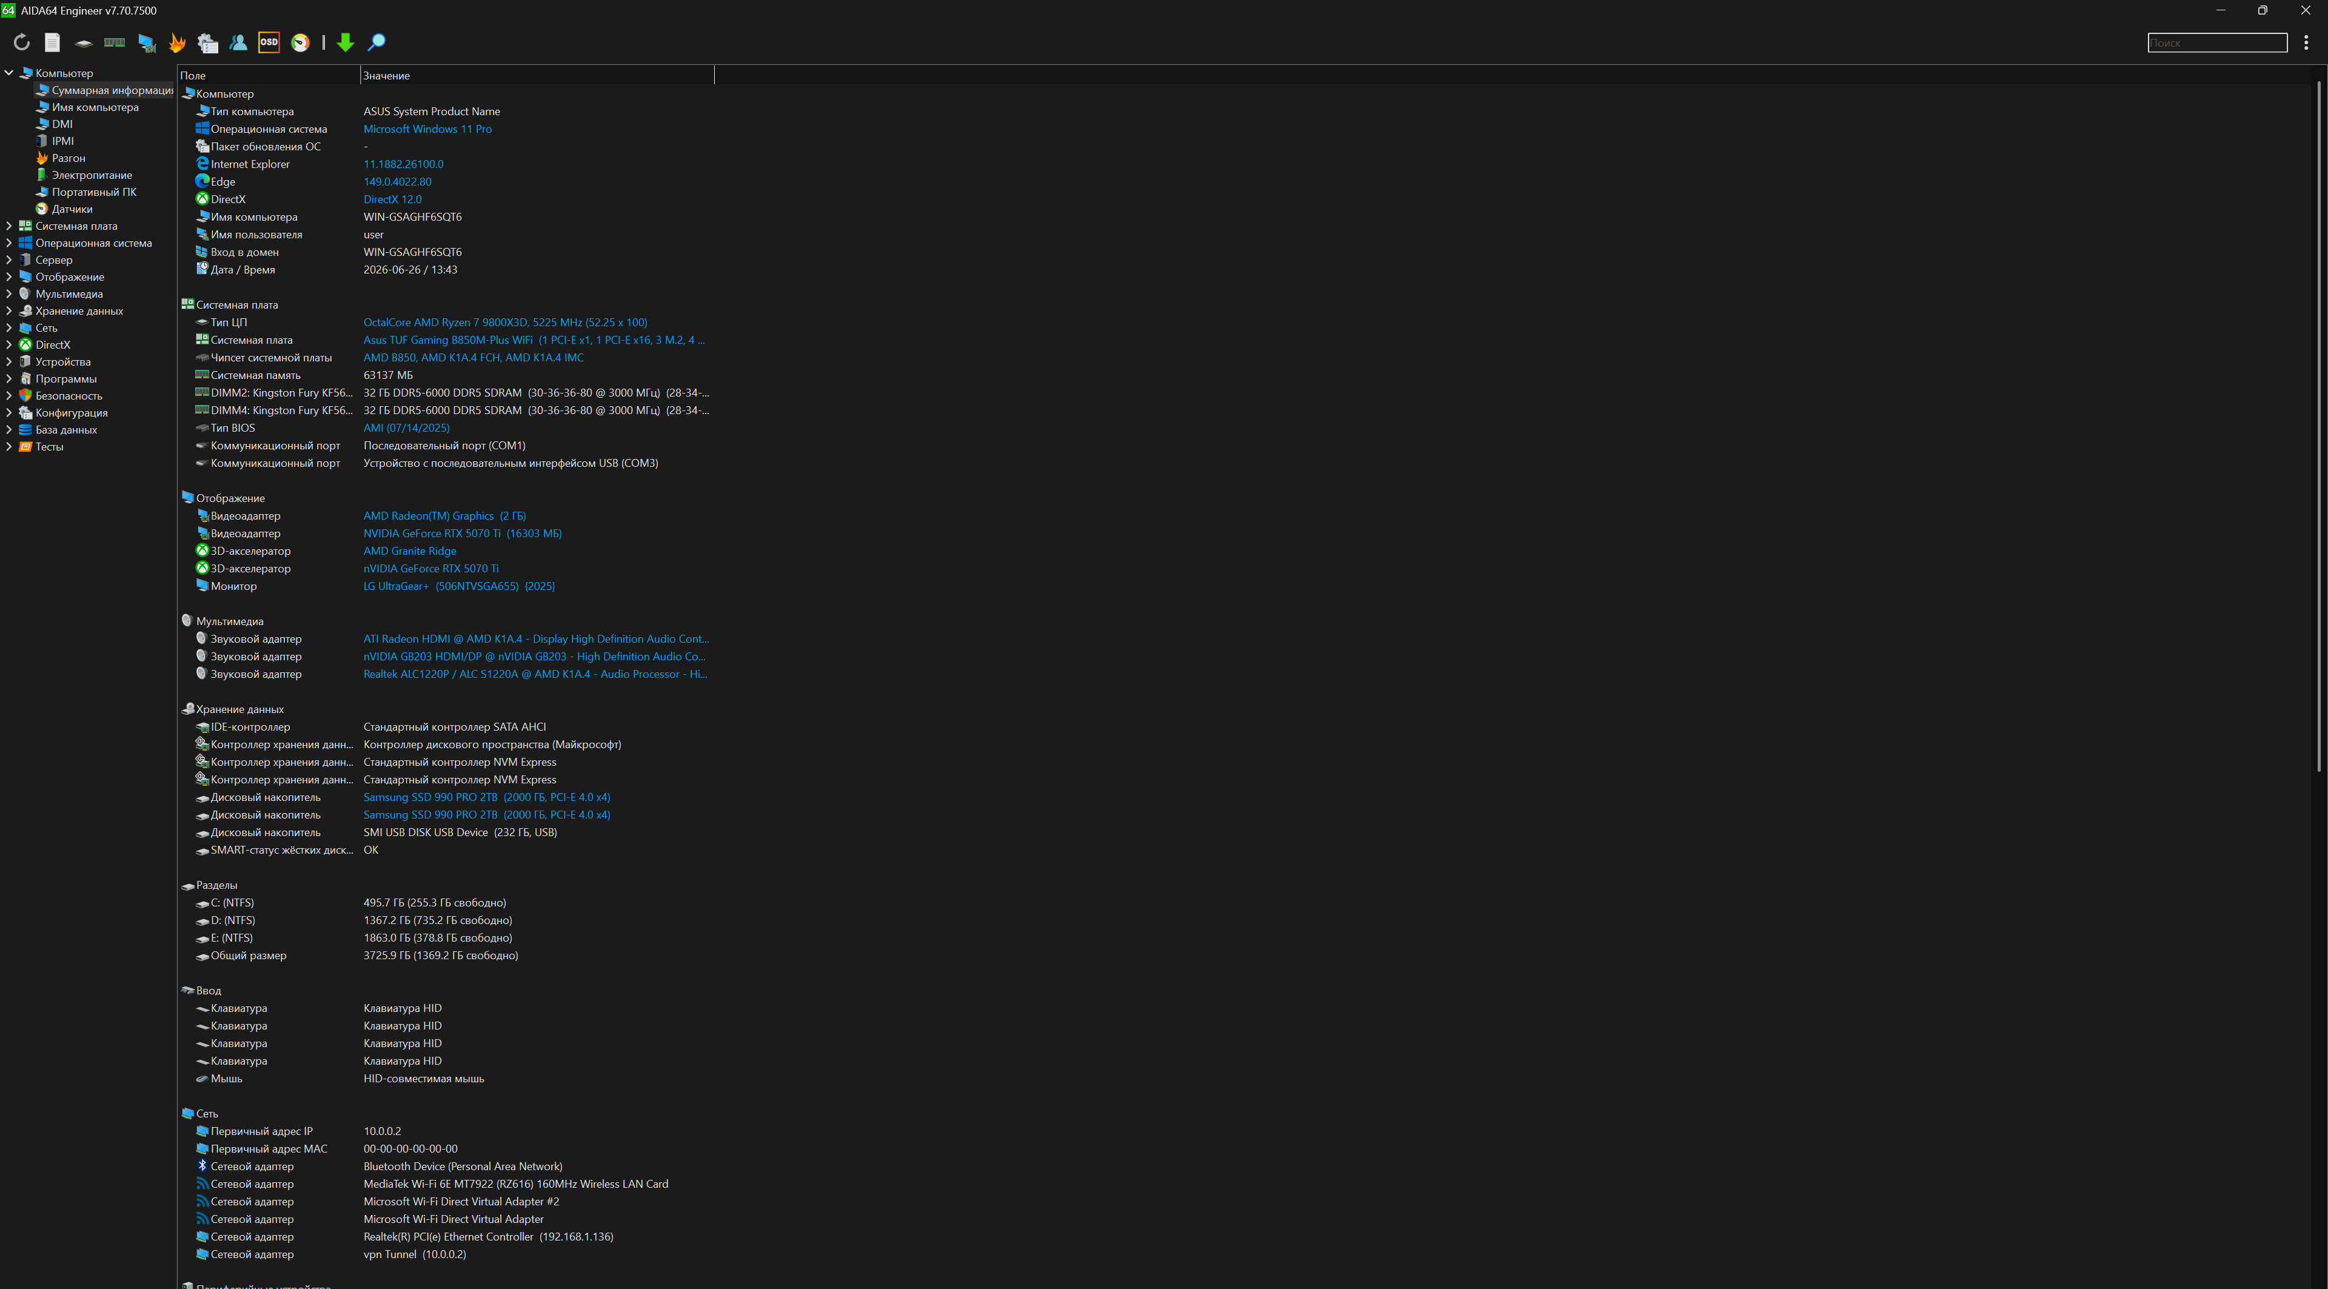Expand the DirectX tree node

click(x=9, y=344)
